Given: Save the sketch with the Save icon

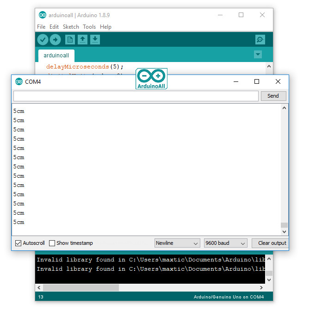Looking at the screenshot, I should click(x=95, y=39).
